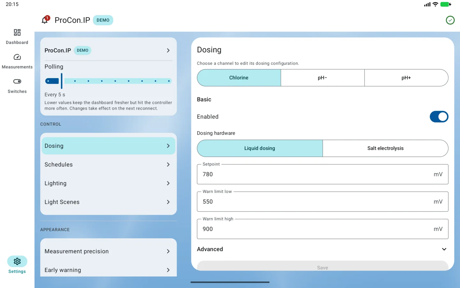Screen dimensions: 460x288
Task: Switch to the Chlorine channel tab
Action: (239, 78)
